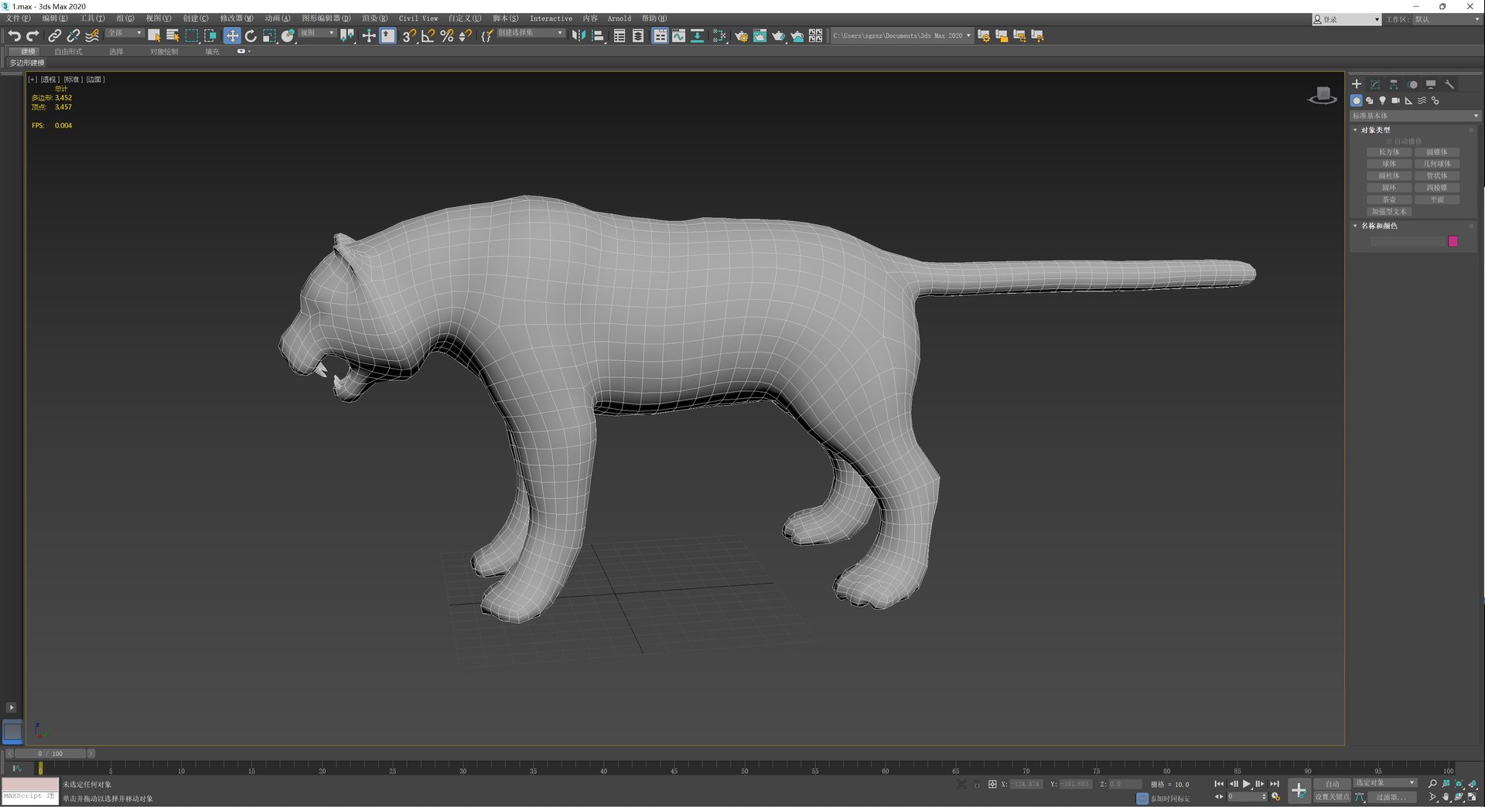Open the Render Setup teapot-window icon
This screenshot has height=807, width=1485.
pos(741,36)
